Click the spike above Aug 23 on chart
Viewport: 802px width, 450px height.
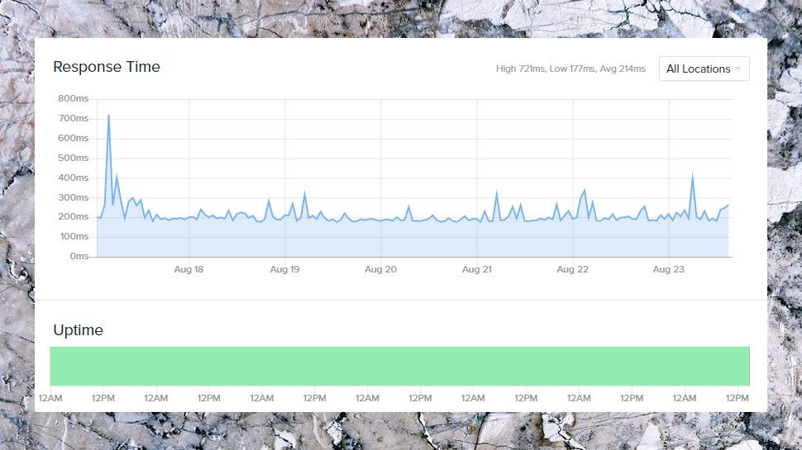[693, 175]
